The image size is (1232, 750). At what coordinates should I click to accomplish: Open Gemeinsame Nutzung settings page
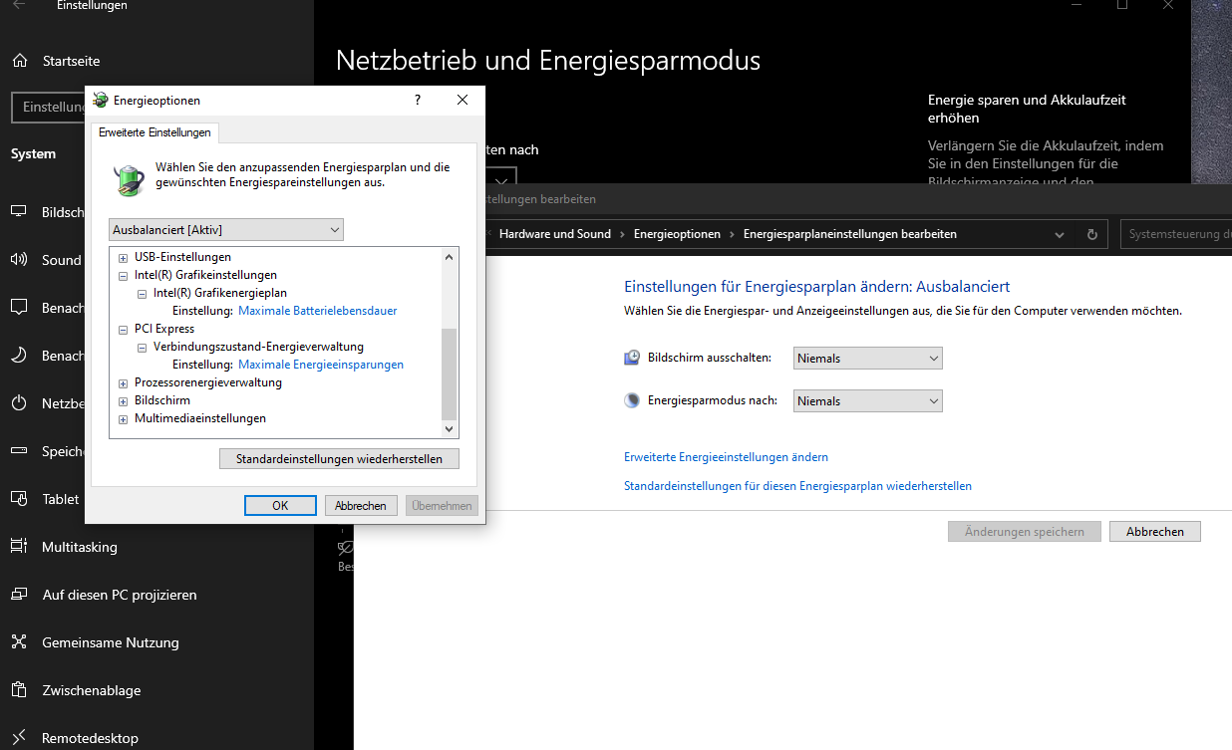coord(111,642)
